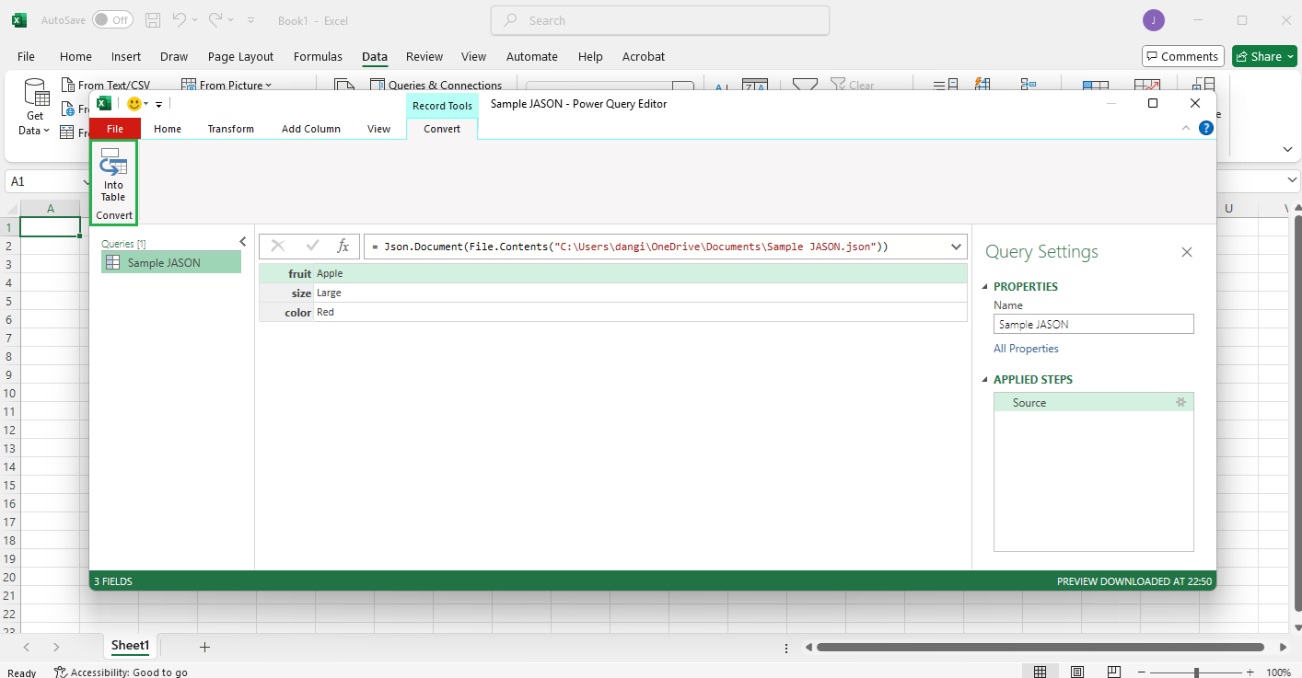Collapse the APPLIED STEPS section
1302x678 pixels.
click(x=986, y=379)
